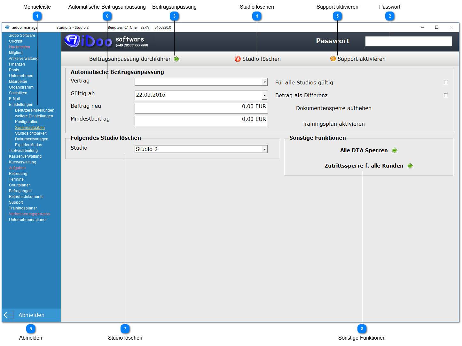The width and height of the screenshot is (462, 346).
Task: Click Support aktivieren
Action: [362, 59]
